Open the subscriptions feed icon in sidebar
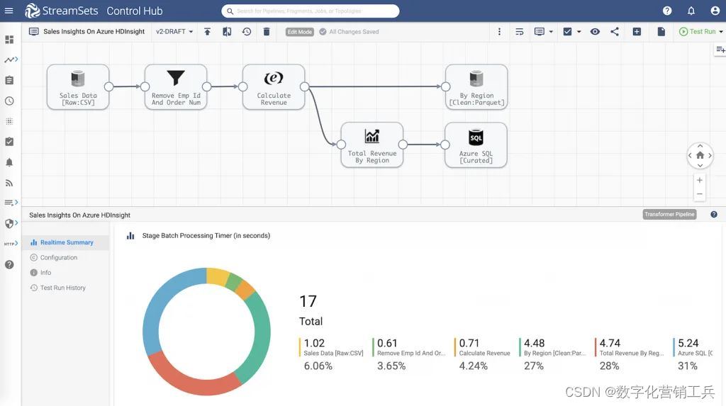Screen dimensions: 726x406 click(x=9, y=183)
